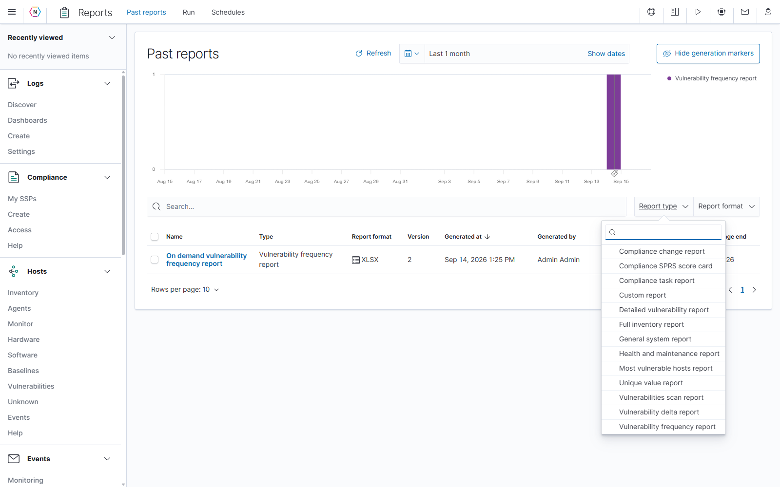
Task: Click the Reports clipboard icon
Action: pos(64,12)
